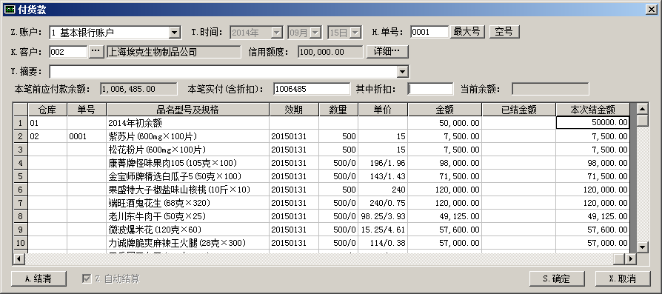
Task: Click the 微波爆米花 row
Action: click(321, 230)
